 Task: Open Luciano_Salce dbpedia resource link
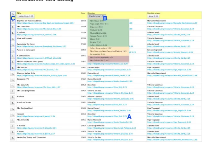click(109, 70)
